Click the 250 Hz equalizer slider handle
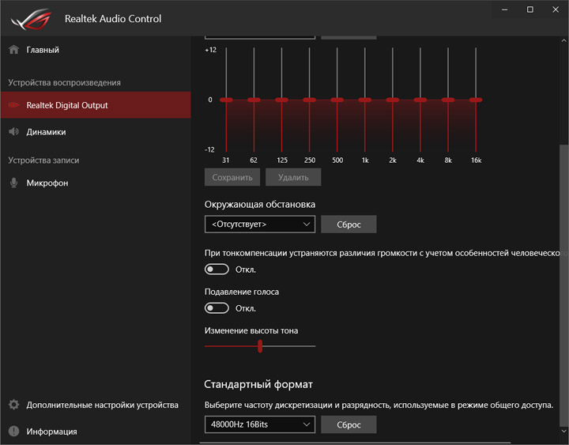 click(x=309, y=100)
